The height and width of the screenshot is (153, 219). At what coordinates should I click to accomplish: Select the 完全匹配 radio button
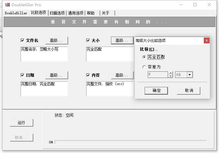(x=144, y=57)
